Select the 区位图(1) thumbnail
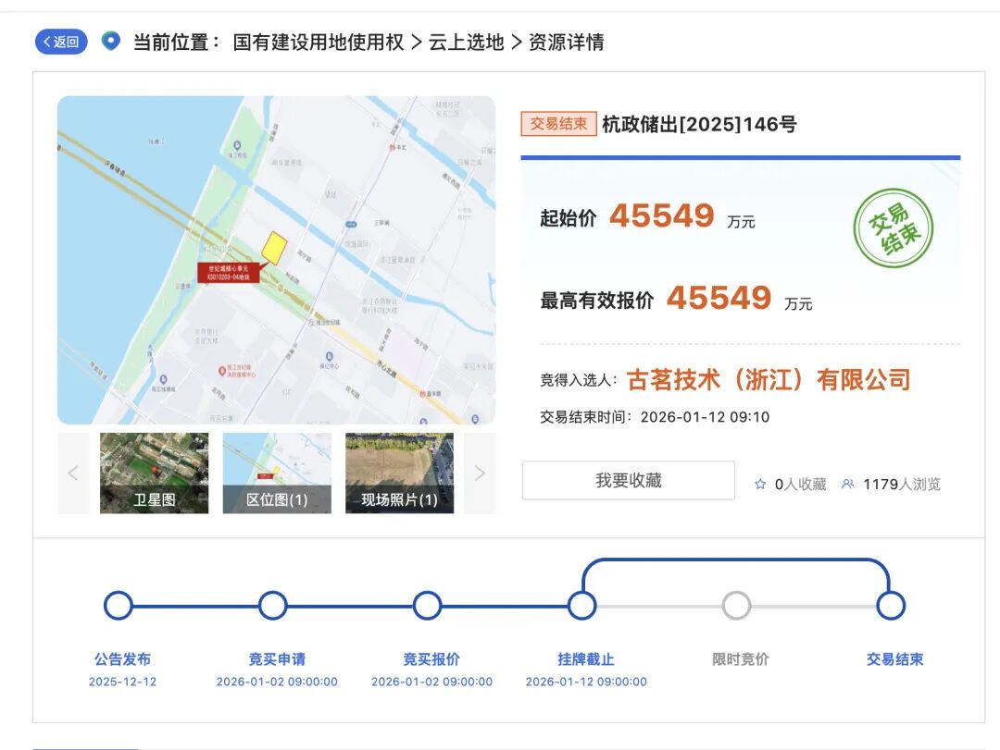1000x750 pixels. tap(277, 473)
